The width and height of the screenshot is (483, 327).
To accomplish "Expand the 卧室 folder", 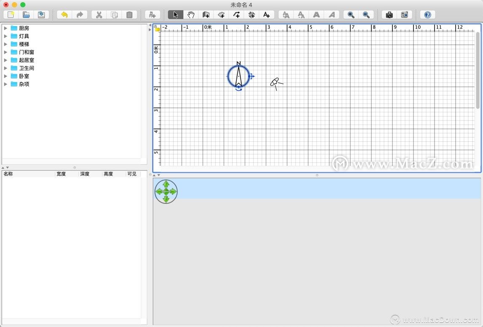I will tap(6, 76).
